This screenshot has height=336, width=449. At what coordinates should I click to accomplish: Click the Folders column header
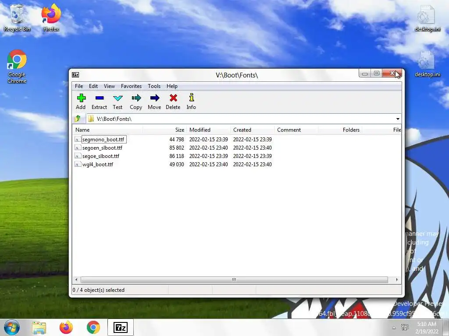[340, 129]
